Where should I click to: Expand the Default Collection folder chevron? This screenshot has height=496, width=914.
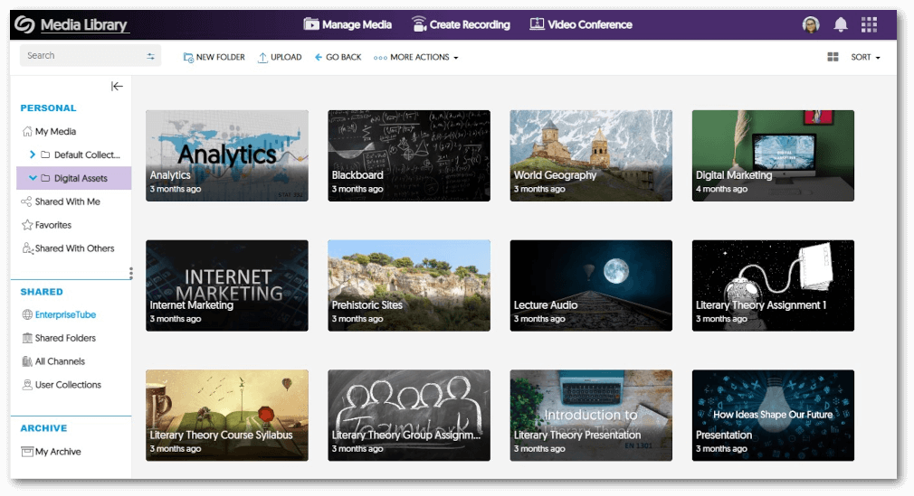pos(32,154)
